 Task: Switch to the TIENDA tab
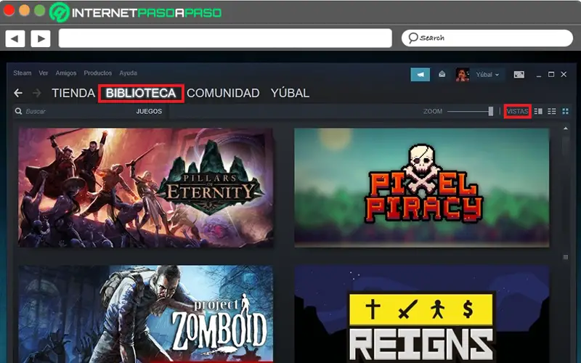[73, 93]
